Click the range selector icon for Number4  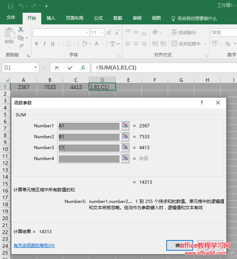(x=125, y=158)
